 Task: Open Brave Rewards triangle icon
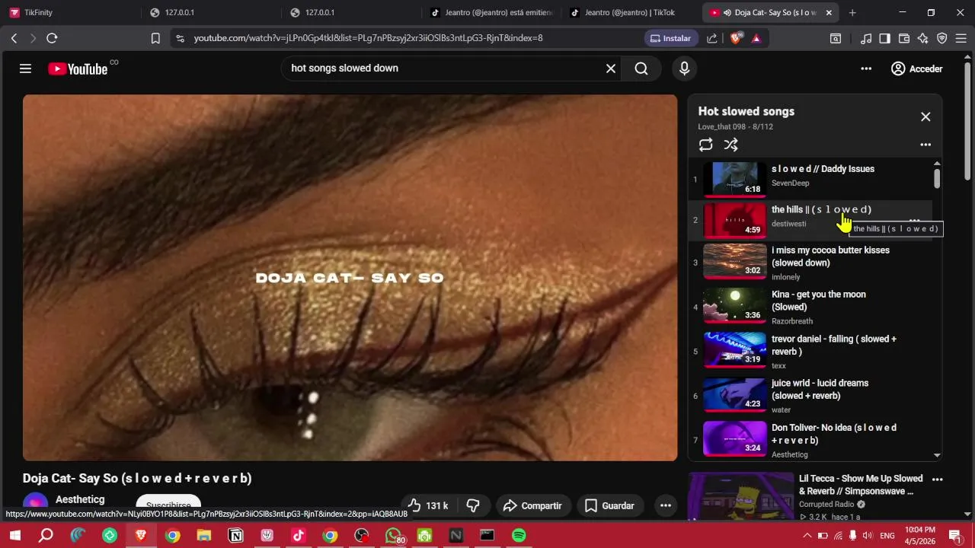click(x=756, y=38)
